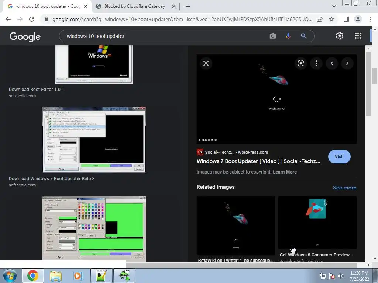
Task: Open Notepad++ from the taskbar
Action: tap(101, 276)
